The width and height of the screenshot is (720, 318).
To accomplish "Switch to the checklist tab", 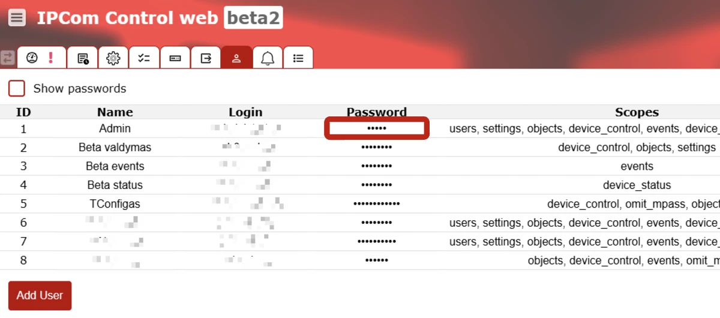I will coord(144,58).
